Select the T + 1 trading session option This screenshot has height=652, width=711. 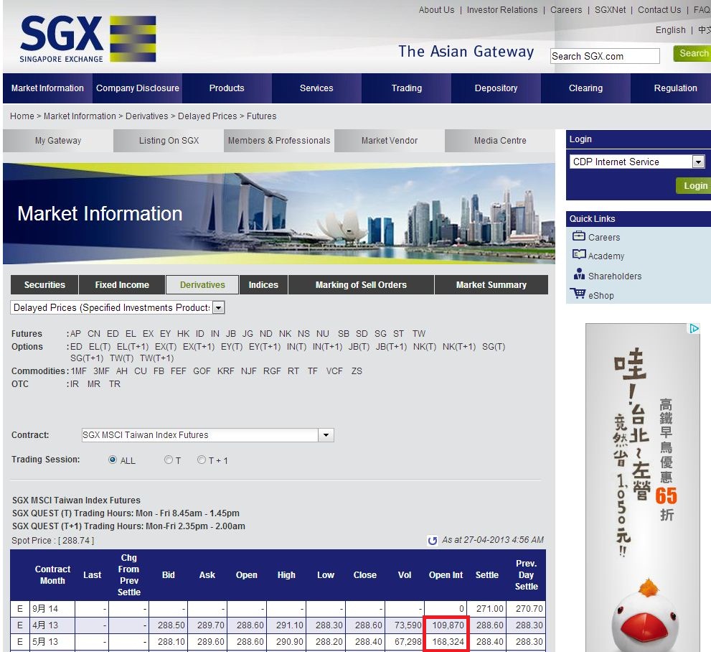click(202, 460)
